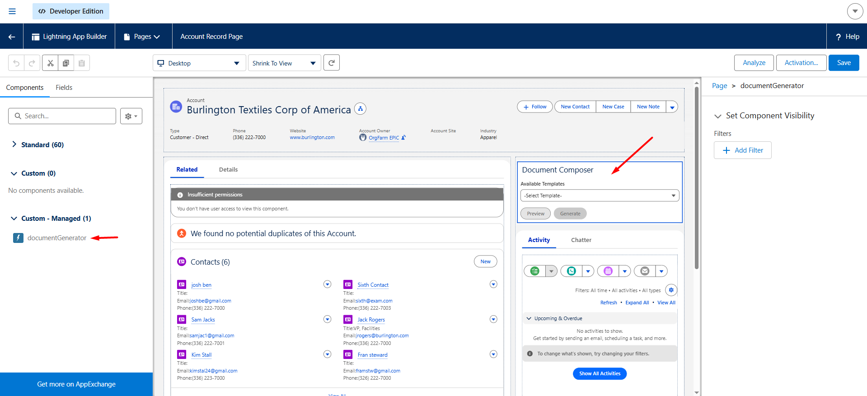Collapse Set Component Visibility section

pos(718,116)
